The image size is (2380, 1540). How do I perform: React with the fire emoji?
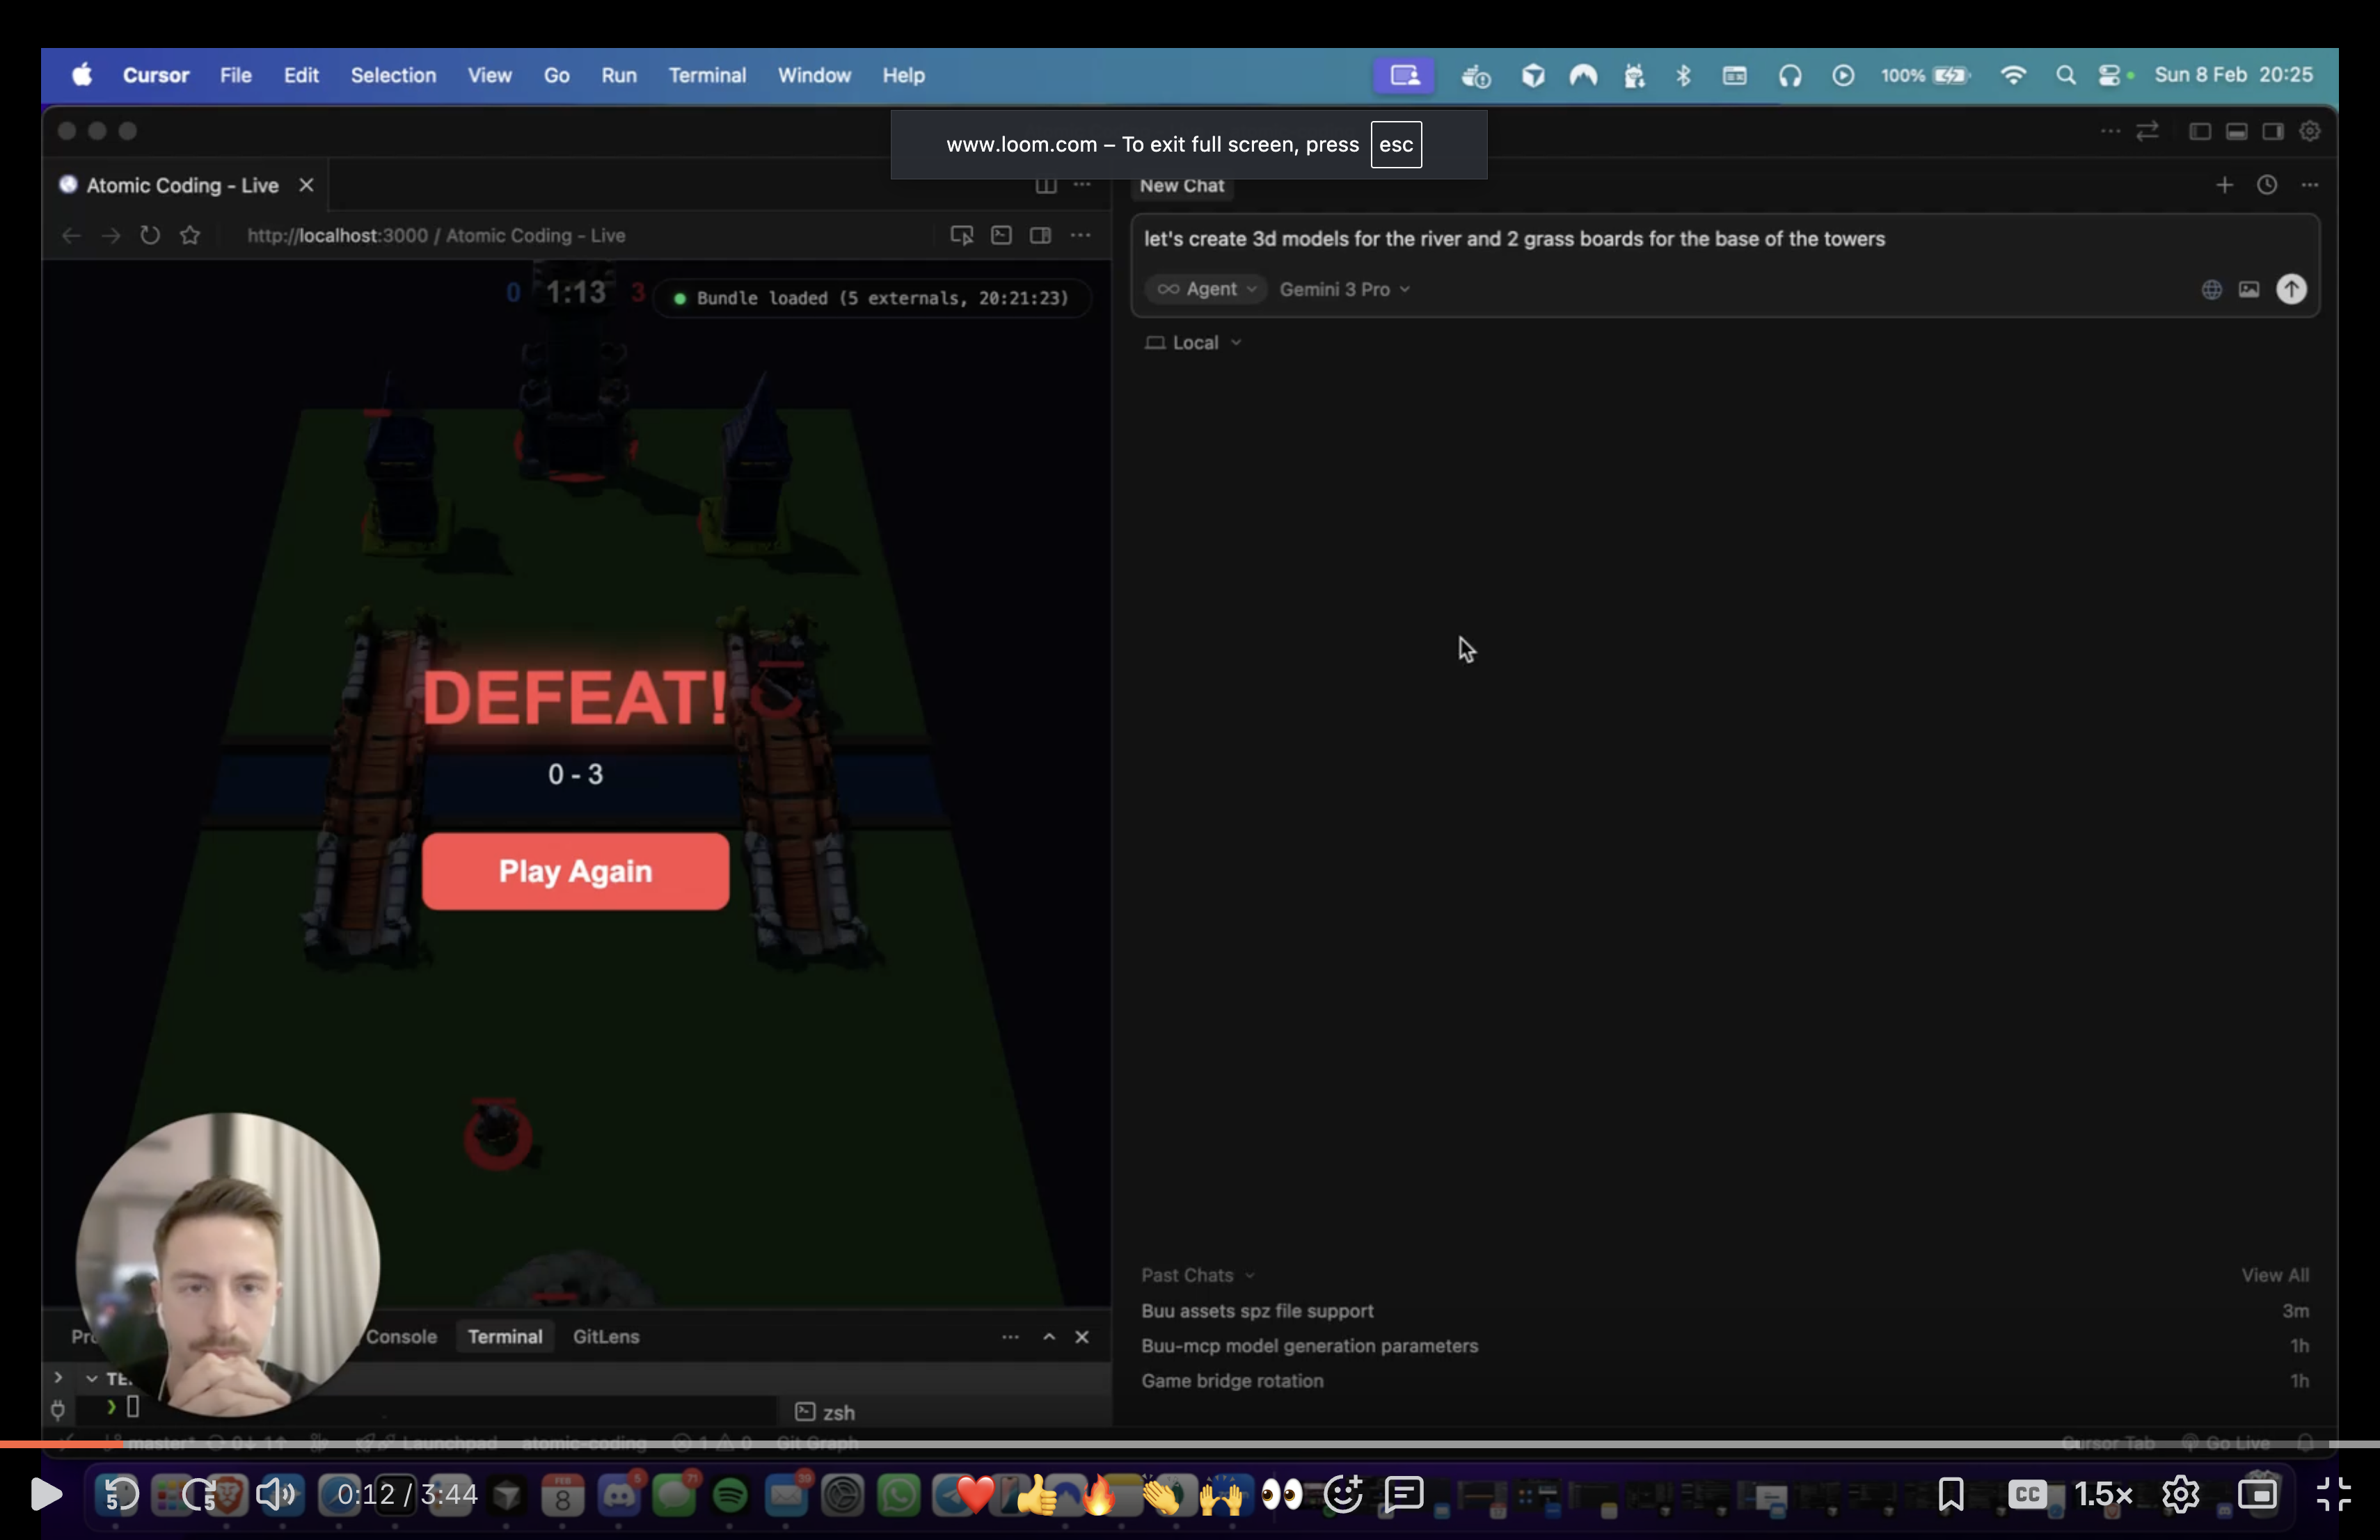[1098, 1494]
